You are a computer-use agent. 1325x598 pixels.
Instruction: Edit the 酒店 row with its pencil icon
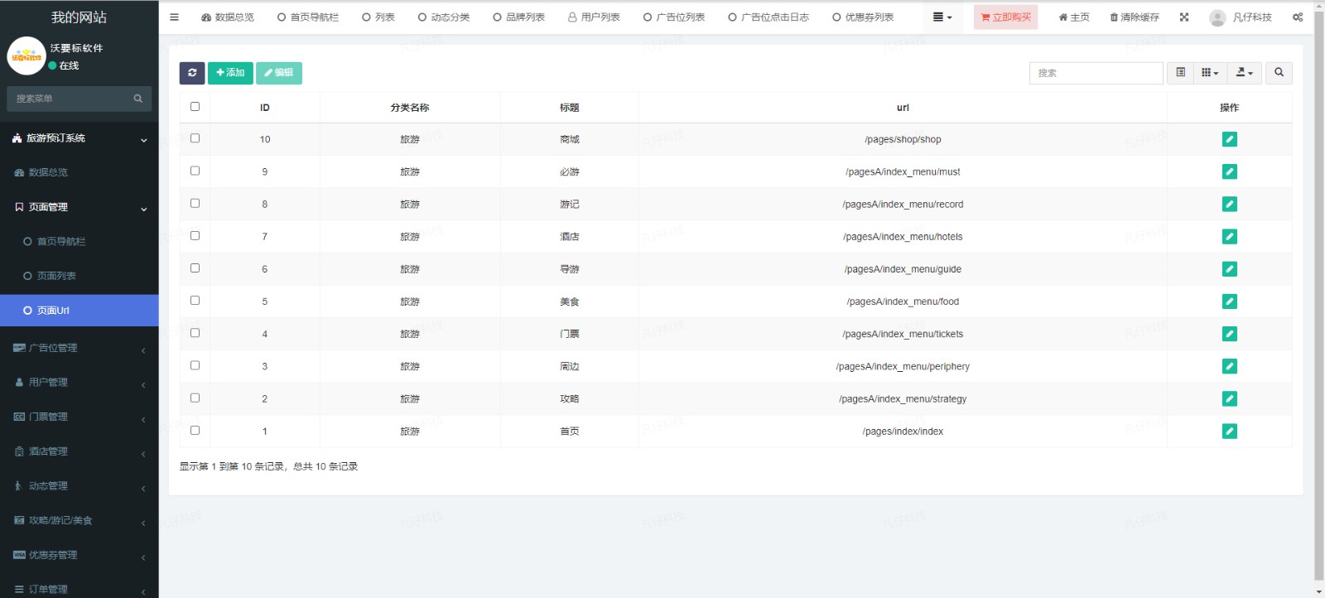pyautogui.click(x=1230, y=236)
